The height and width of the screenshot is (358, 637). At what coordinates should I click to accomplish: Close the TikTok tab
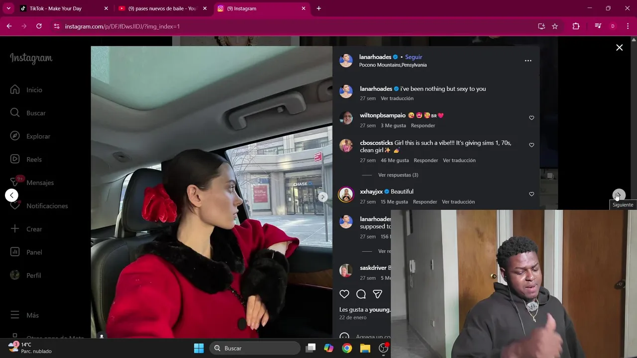click(106, 8)
